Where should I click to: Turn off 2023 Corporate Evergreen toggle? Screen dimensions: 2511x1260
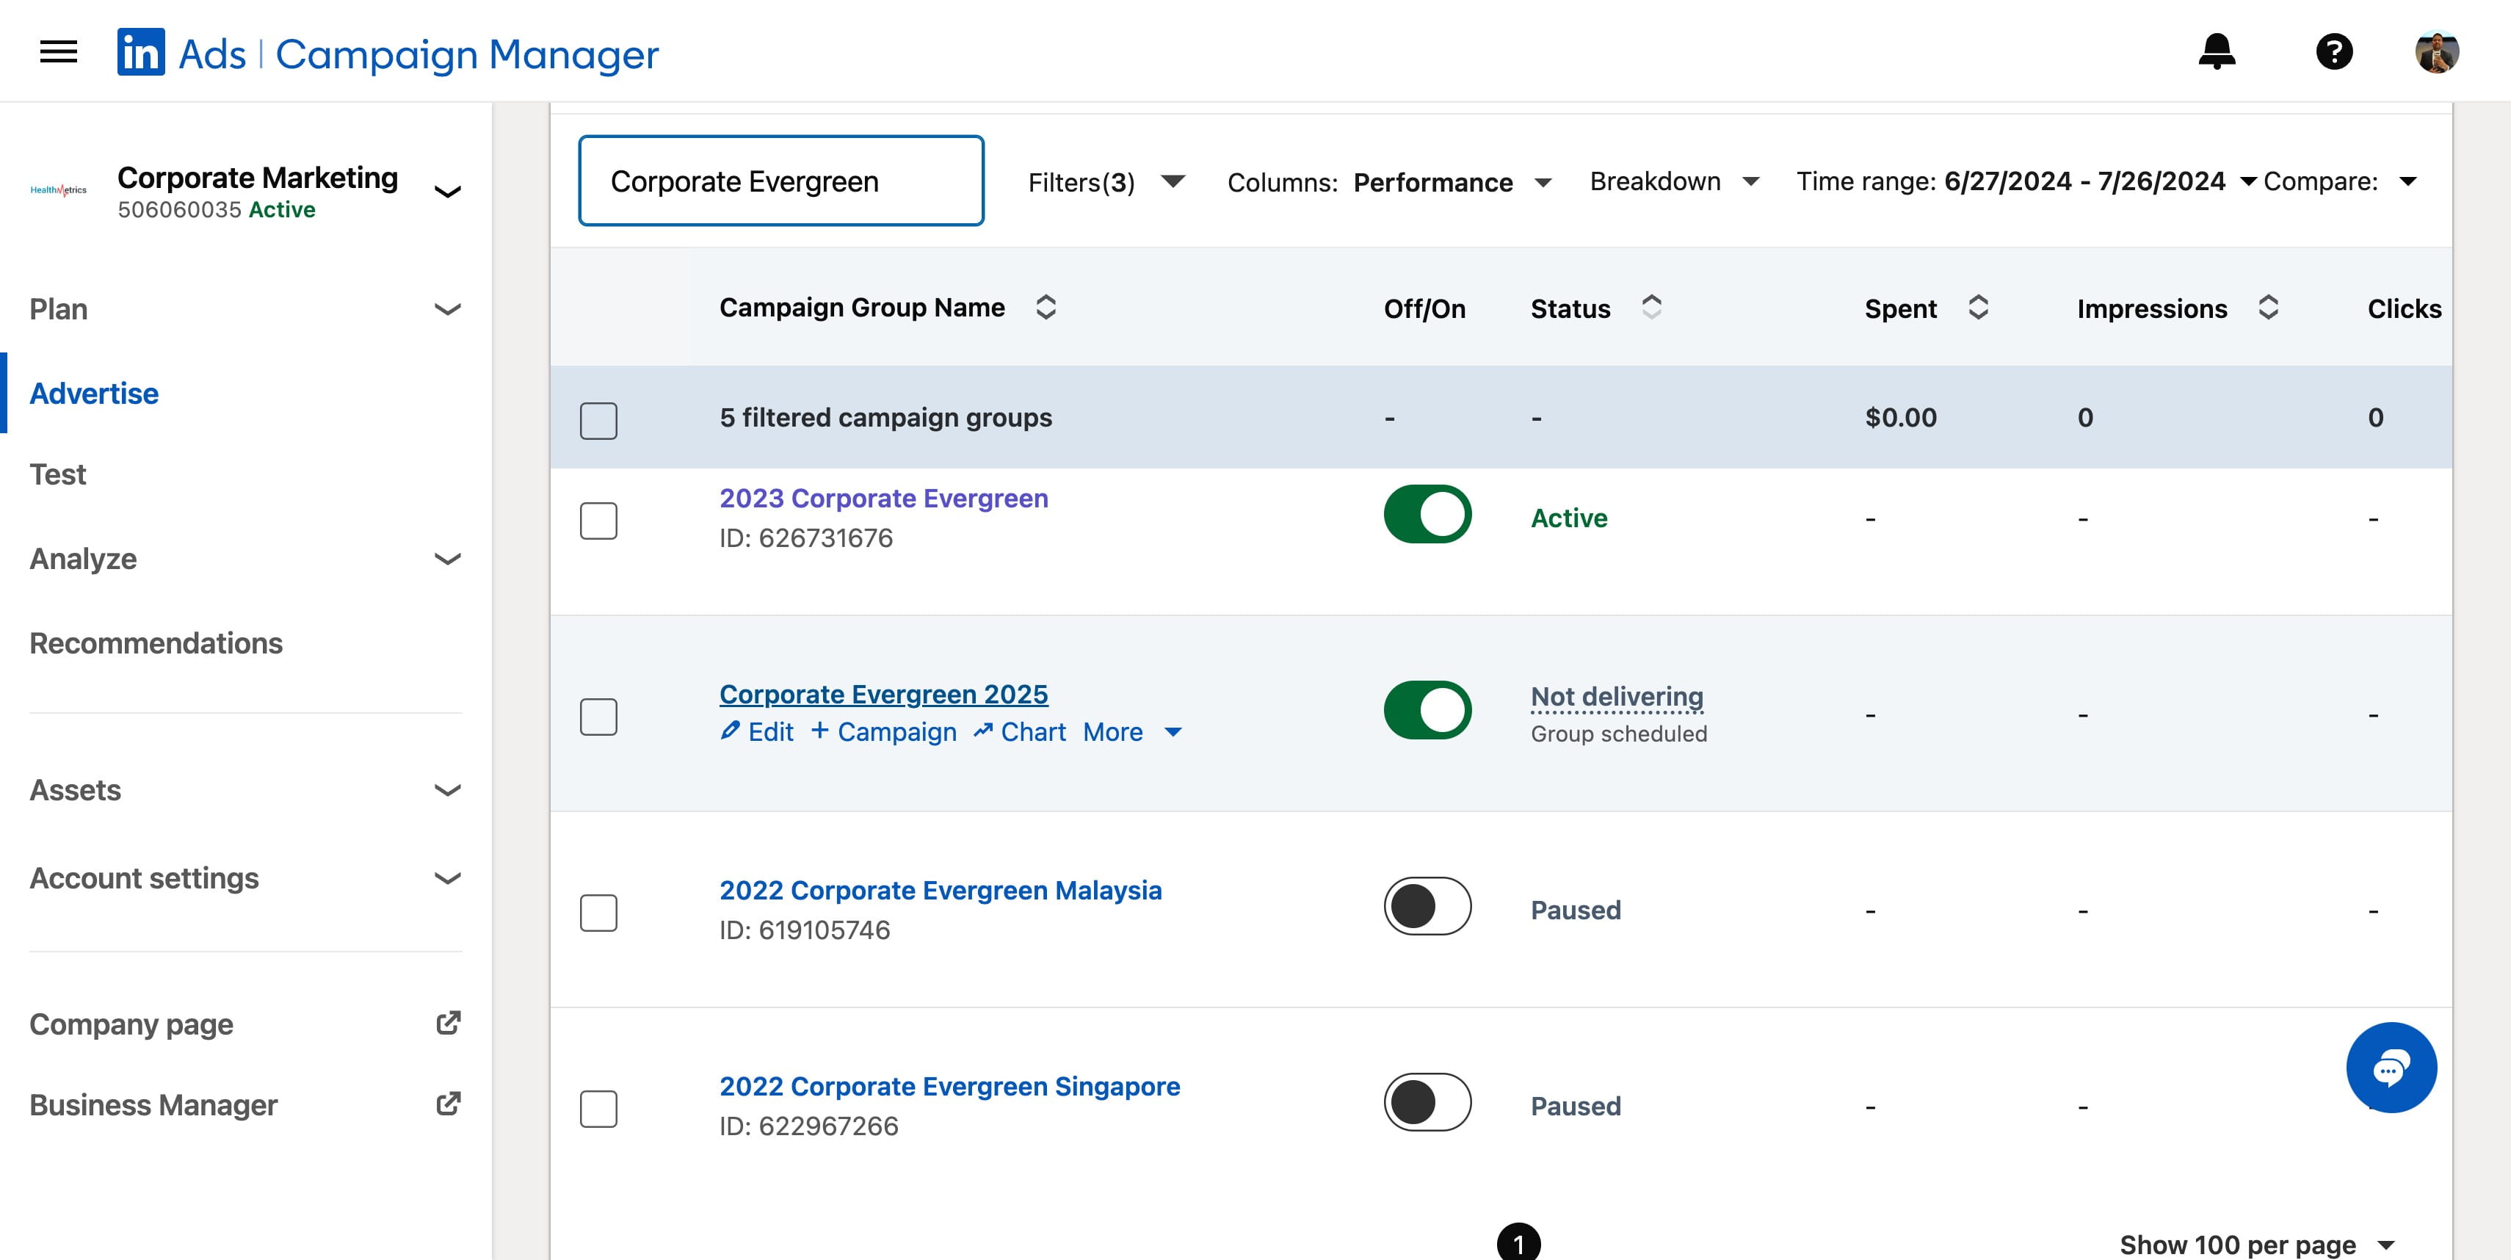pos(1427,513)
